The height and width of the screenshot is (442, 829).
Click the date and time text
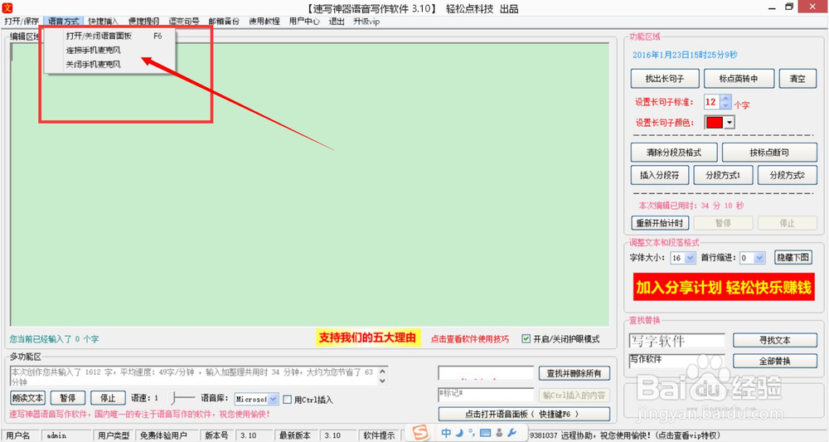point(685,55)
